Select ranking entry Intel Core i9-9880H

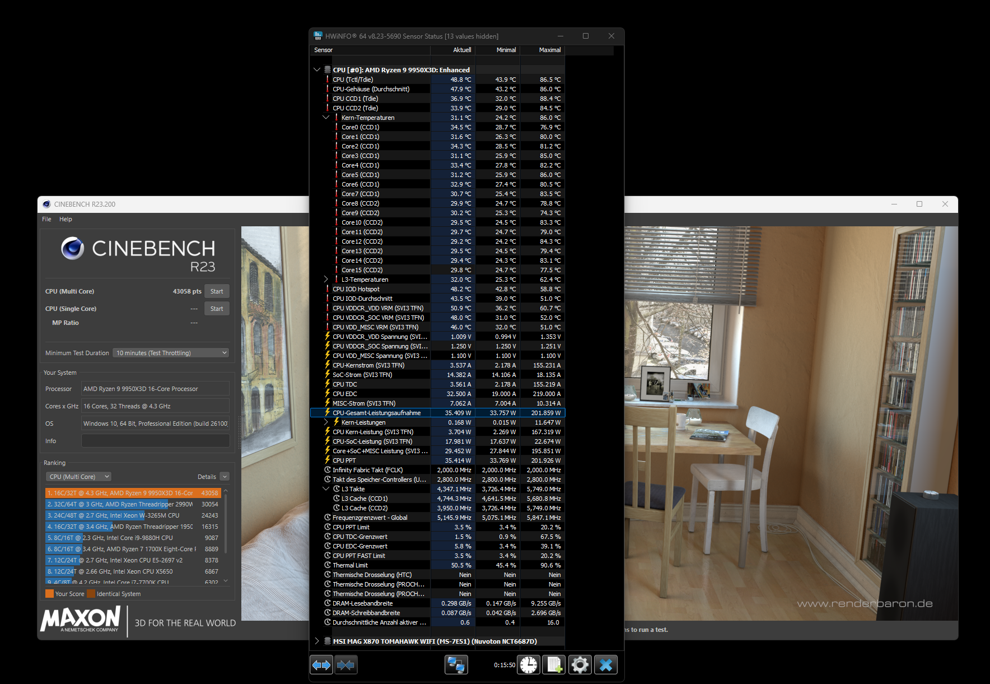coord(133,538)
